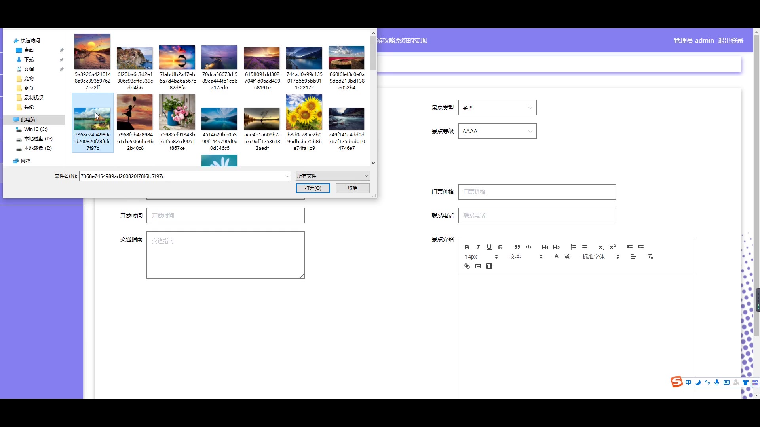
Task: Open 下载 folder in the dialog sidebar
Action: [x=28, y=59]
